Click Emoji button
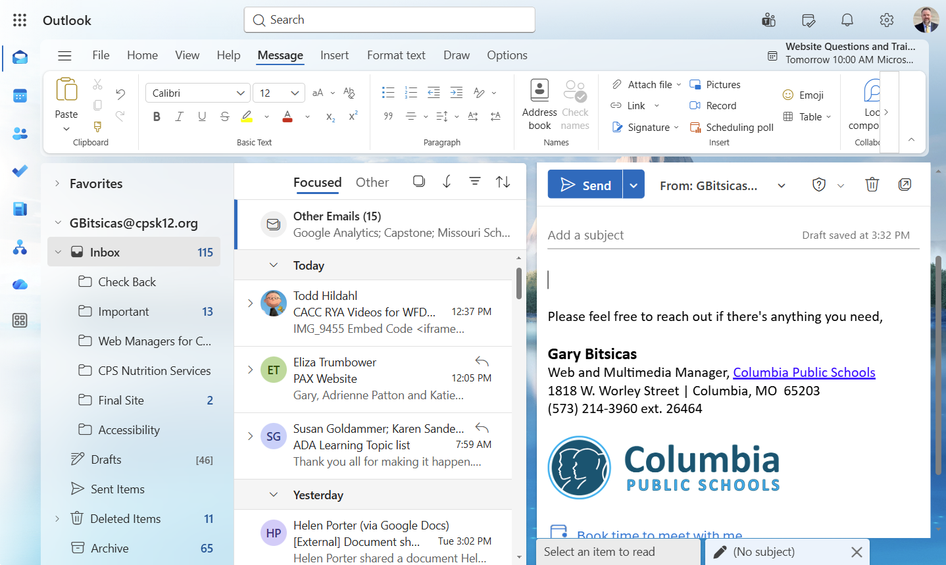Screen dimensions: 946x565 click(x=803, y=95)
